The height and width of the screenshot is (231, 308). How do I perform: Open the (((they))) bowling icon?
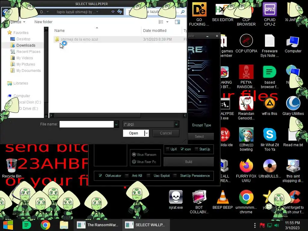pos(246,134)
